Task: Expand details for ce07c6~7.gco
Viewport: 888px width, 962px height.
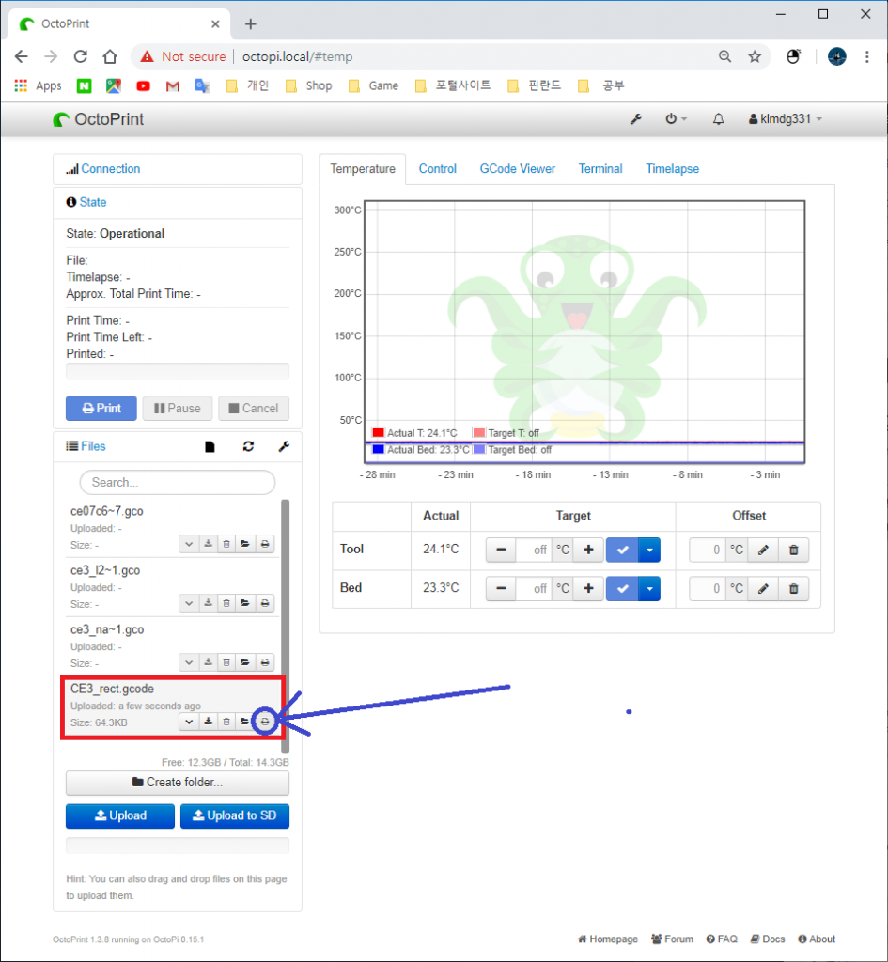Action: click(189, 544)
